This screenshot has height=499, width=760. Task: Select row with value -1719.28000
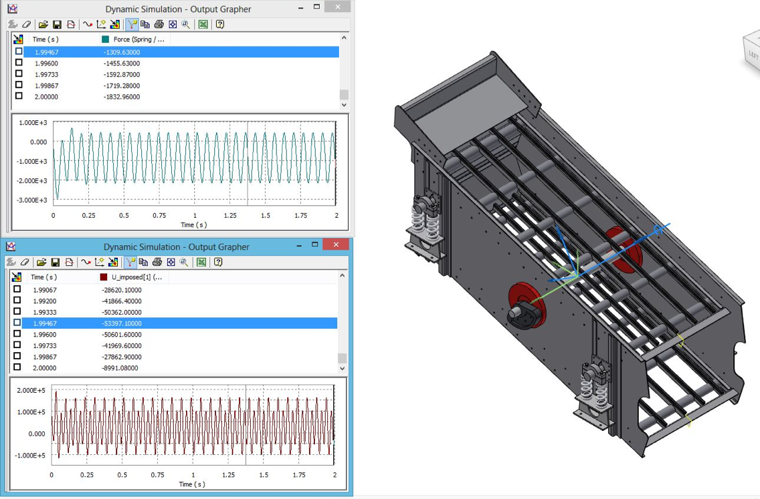[x=122, y=86]
